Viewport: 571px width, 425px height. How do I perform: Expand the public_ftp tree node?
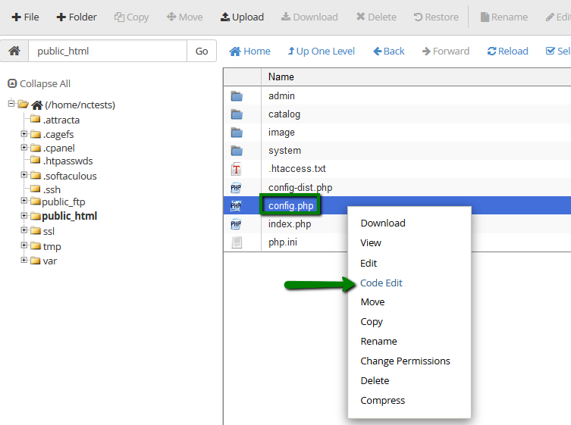[x=24, y=201]
